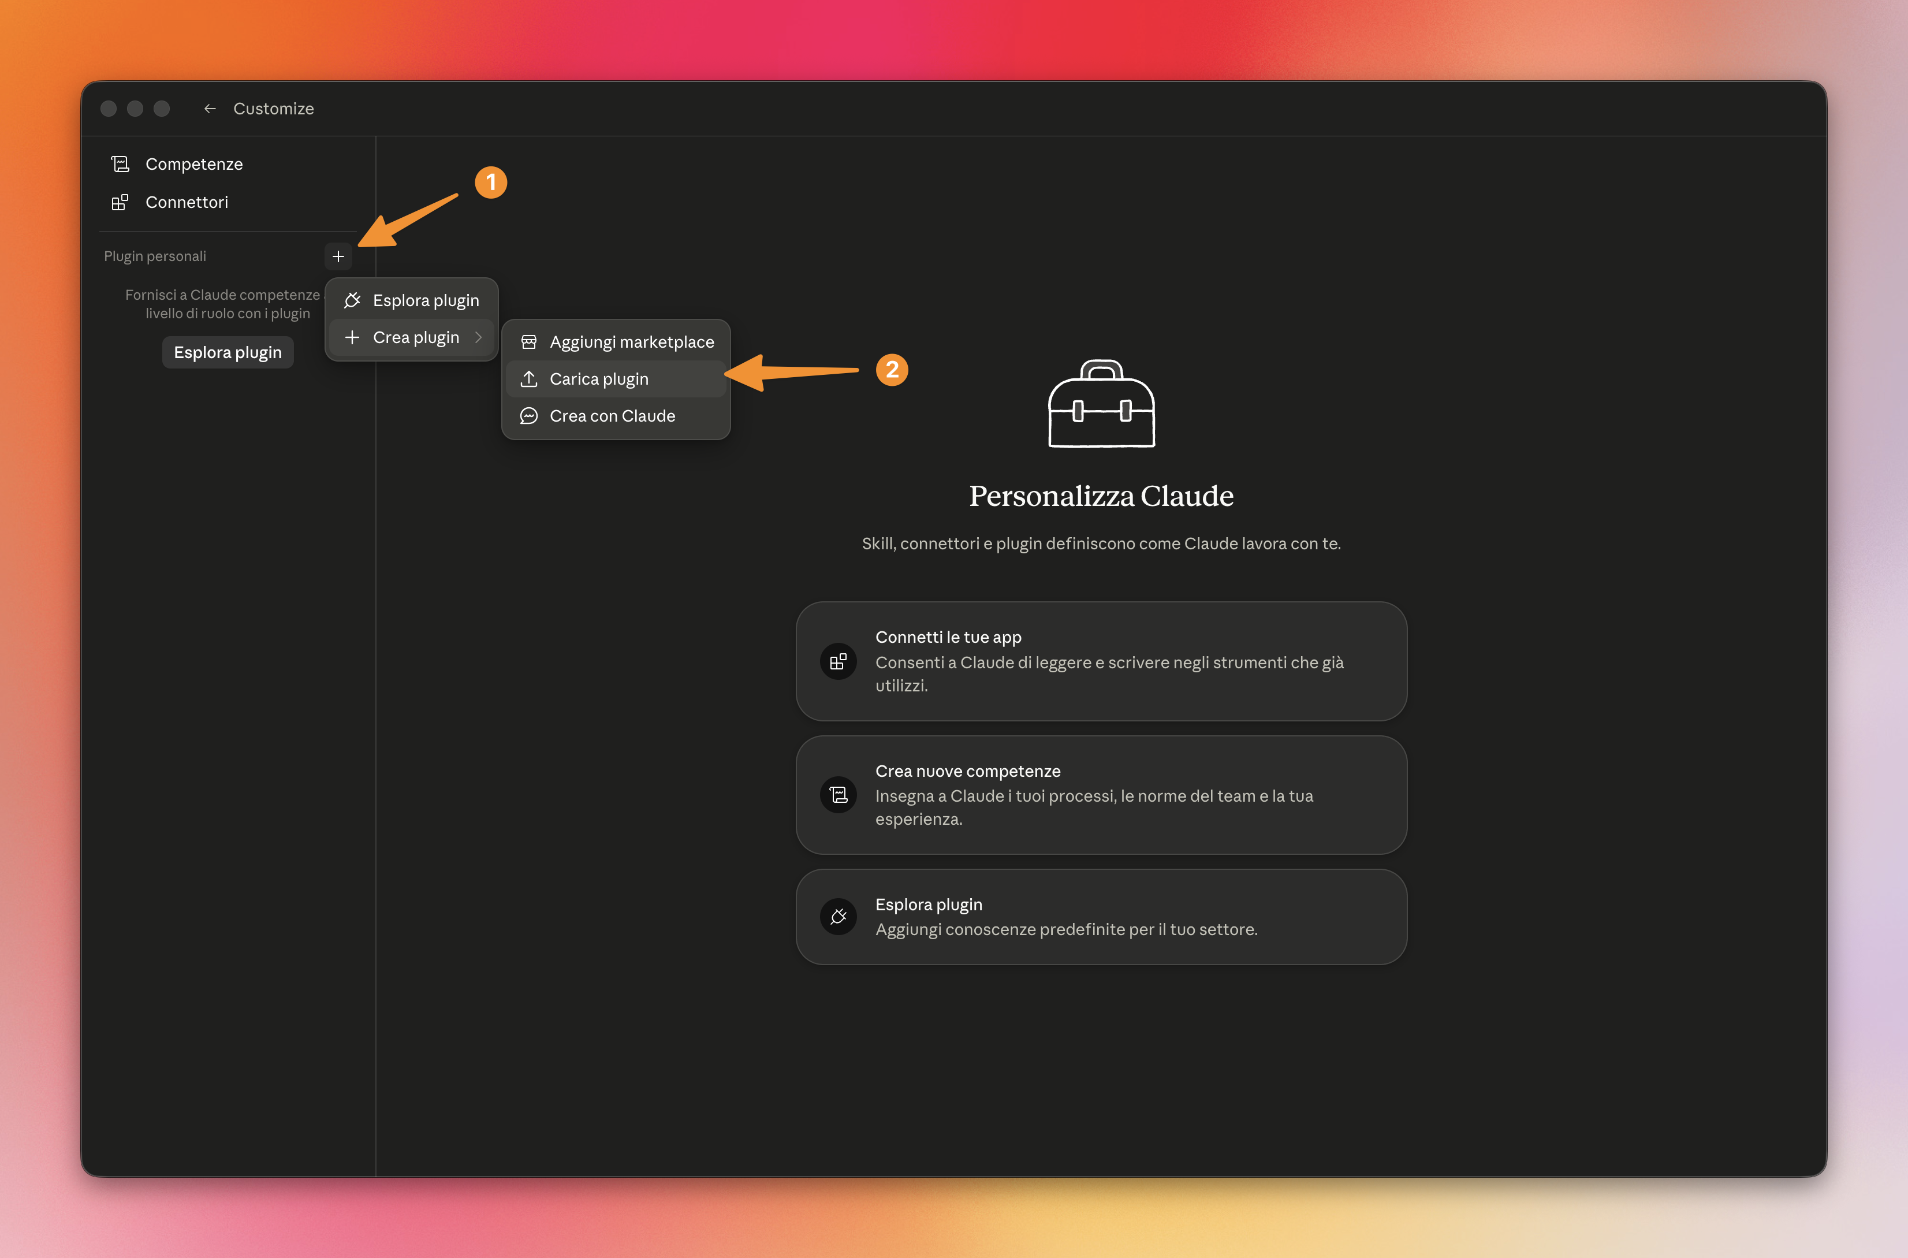
Task: Go back using the arrow beside Customize
Action: tap(210, 109)
